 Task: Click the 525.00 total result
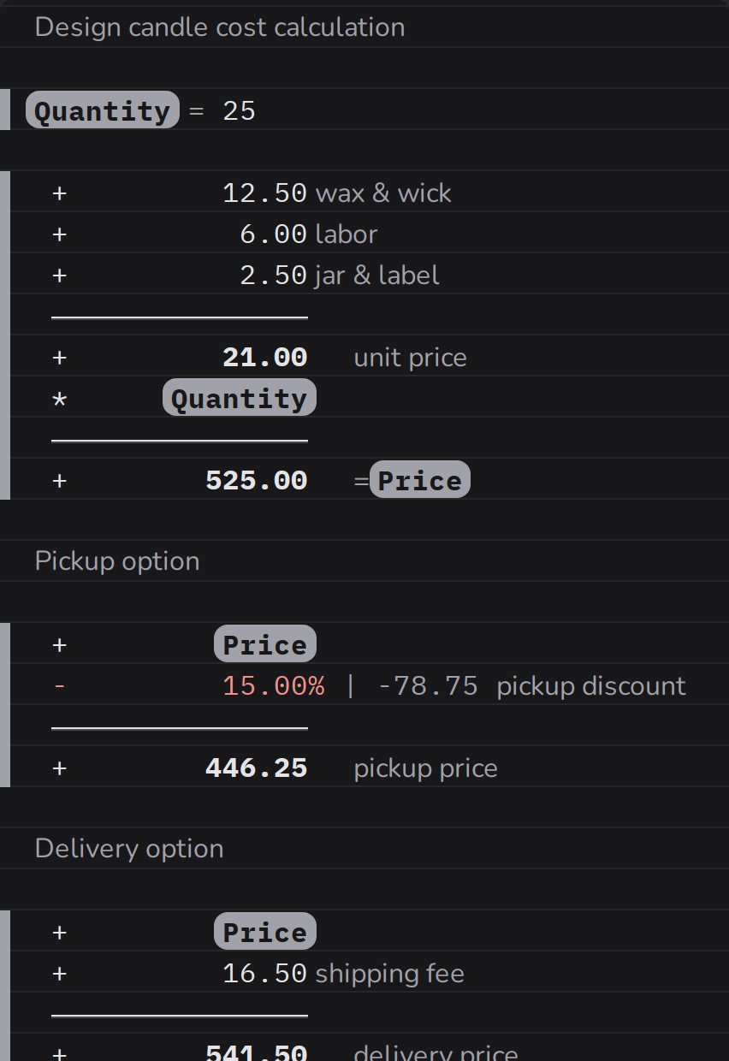(256, 481)
